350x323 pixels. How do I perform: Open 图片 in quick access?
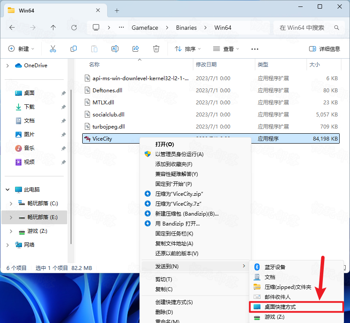tap(25, 135)
